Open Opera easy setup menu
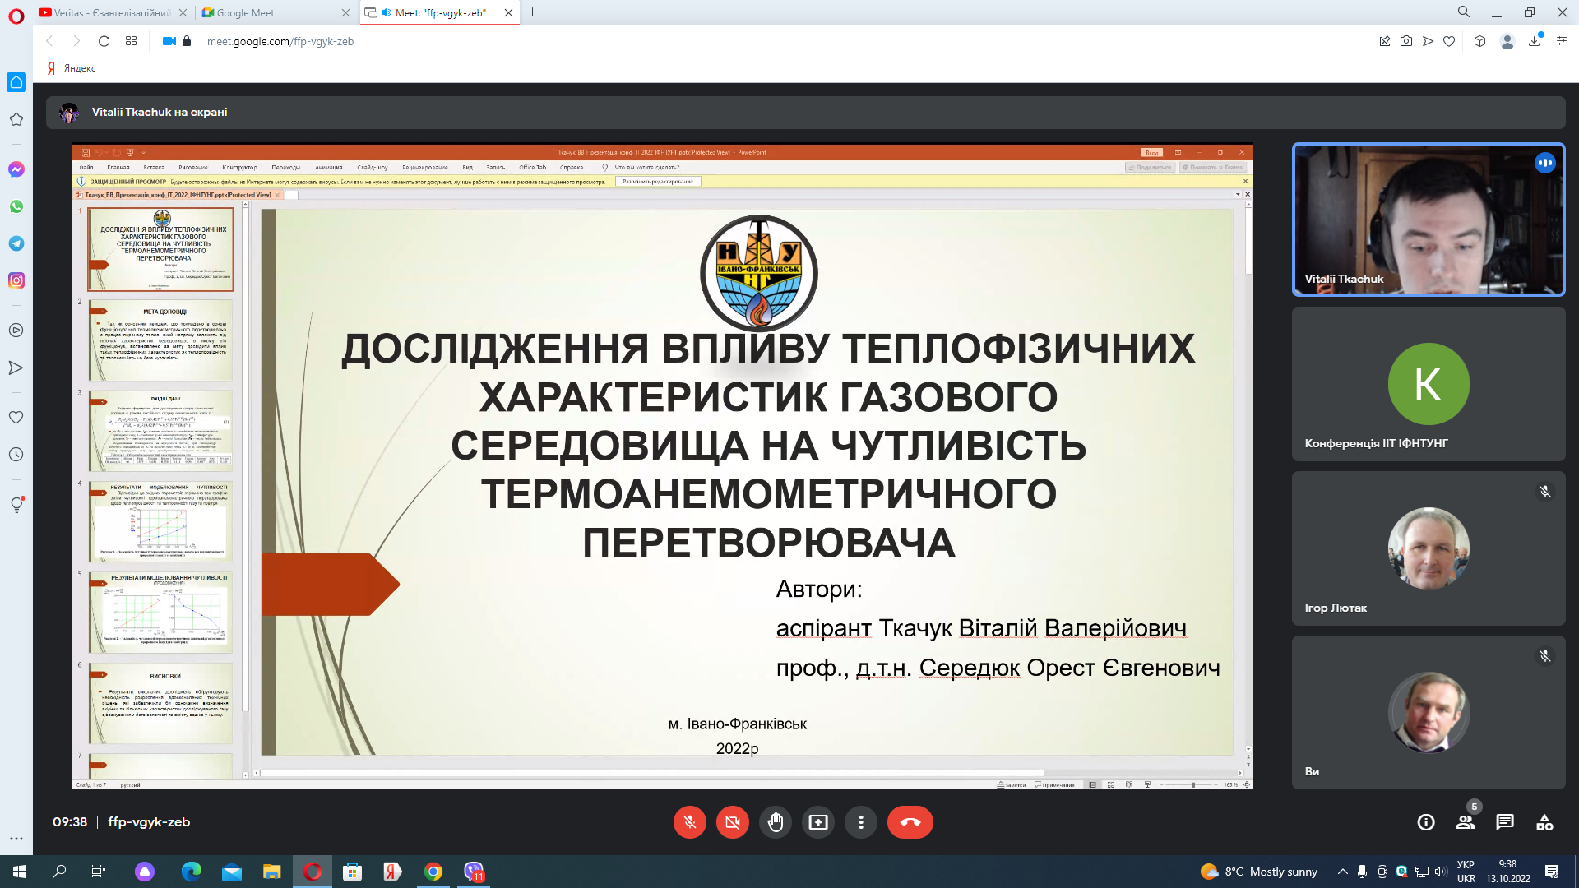Image resolution: width=1579 pixels, height=888 pixels. click(x=1561, y=41)
